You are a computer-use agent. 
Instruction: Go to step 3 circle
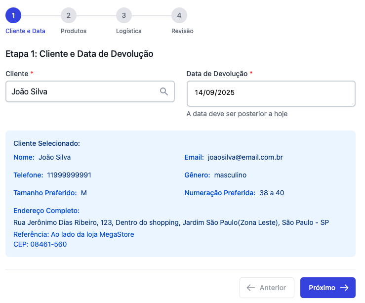pyautogui.click(x=124, y=15)
